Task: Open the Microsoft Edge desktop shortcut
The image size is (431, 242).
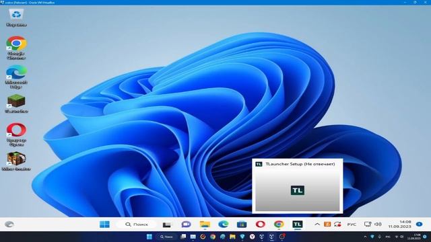Action: tap(16, 77)
